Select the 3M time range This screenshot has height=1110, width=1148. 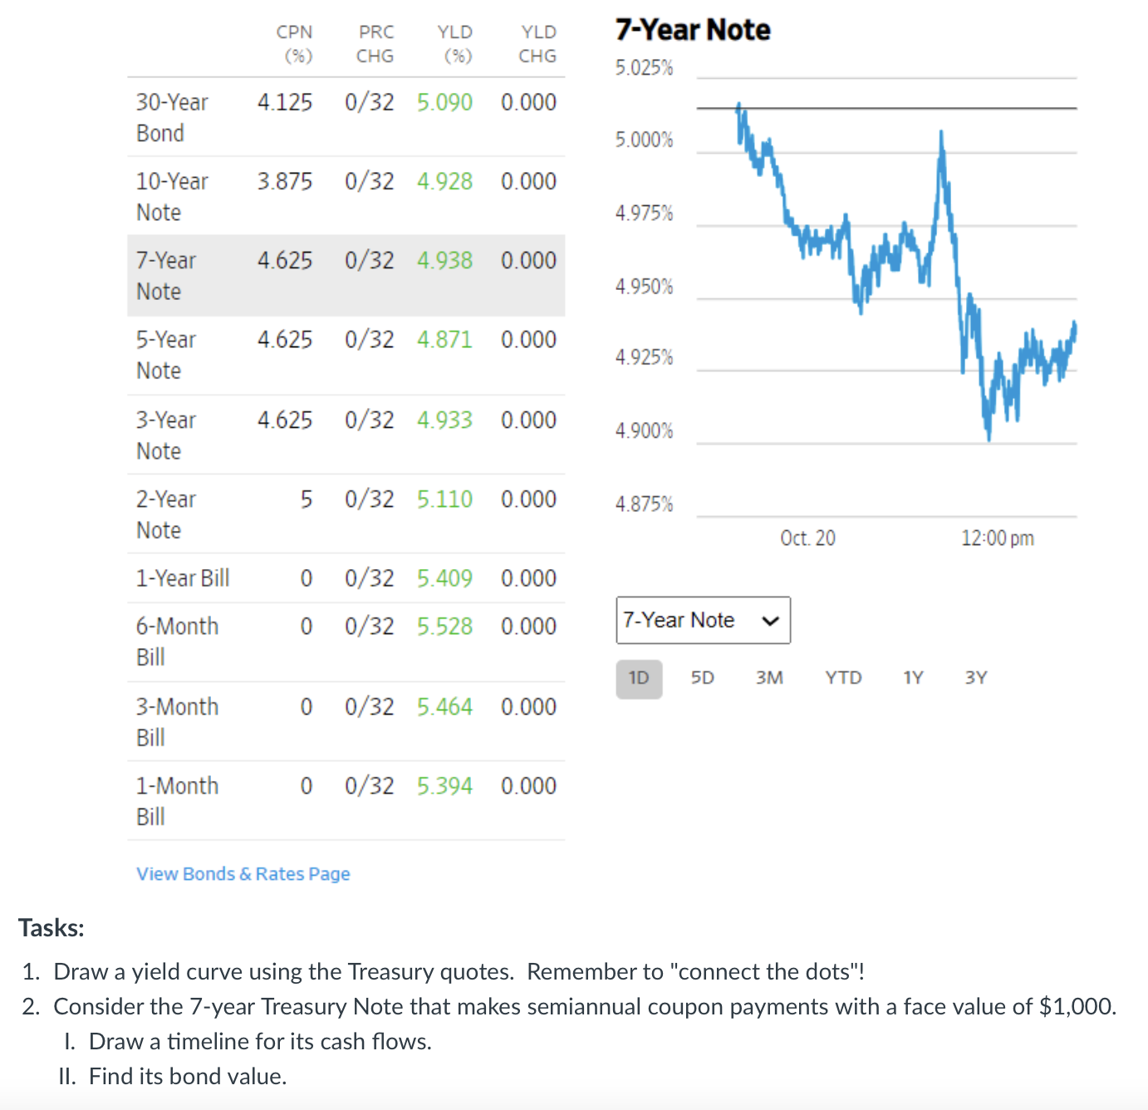tap(769, 678)
